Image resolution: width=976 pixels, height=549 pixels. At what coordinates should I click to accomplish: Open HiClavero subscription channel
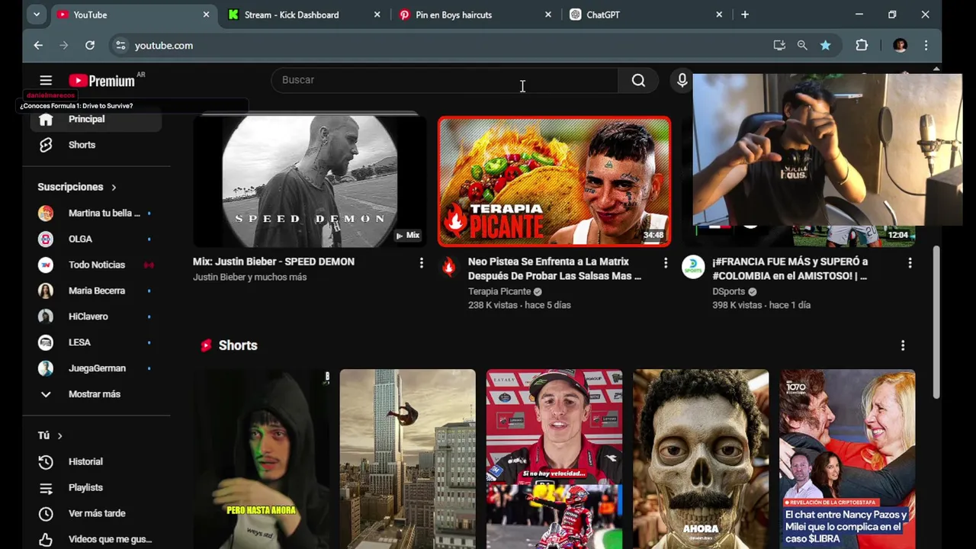tap(96, 316)
